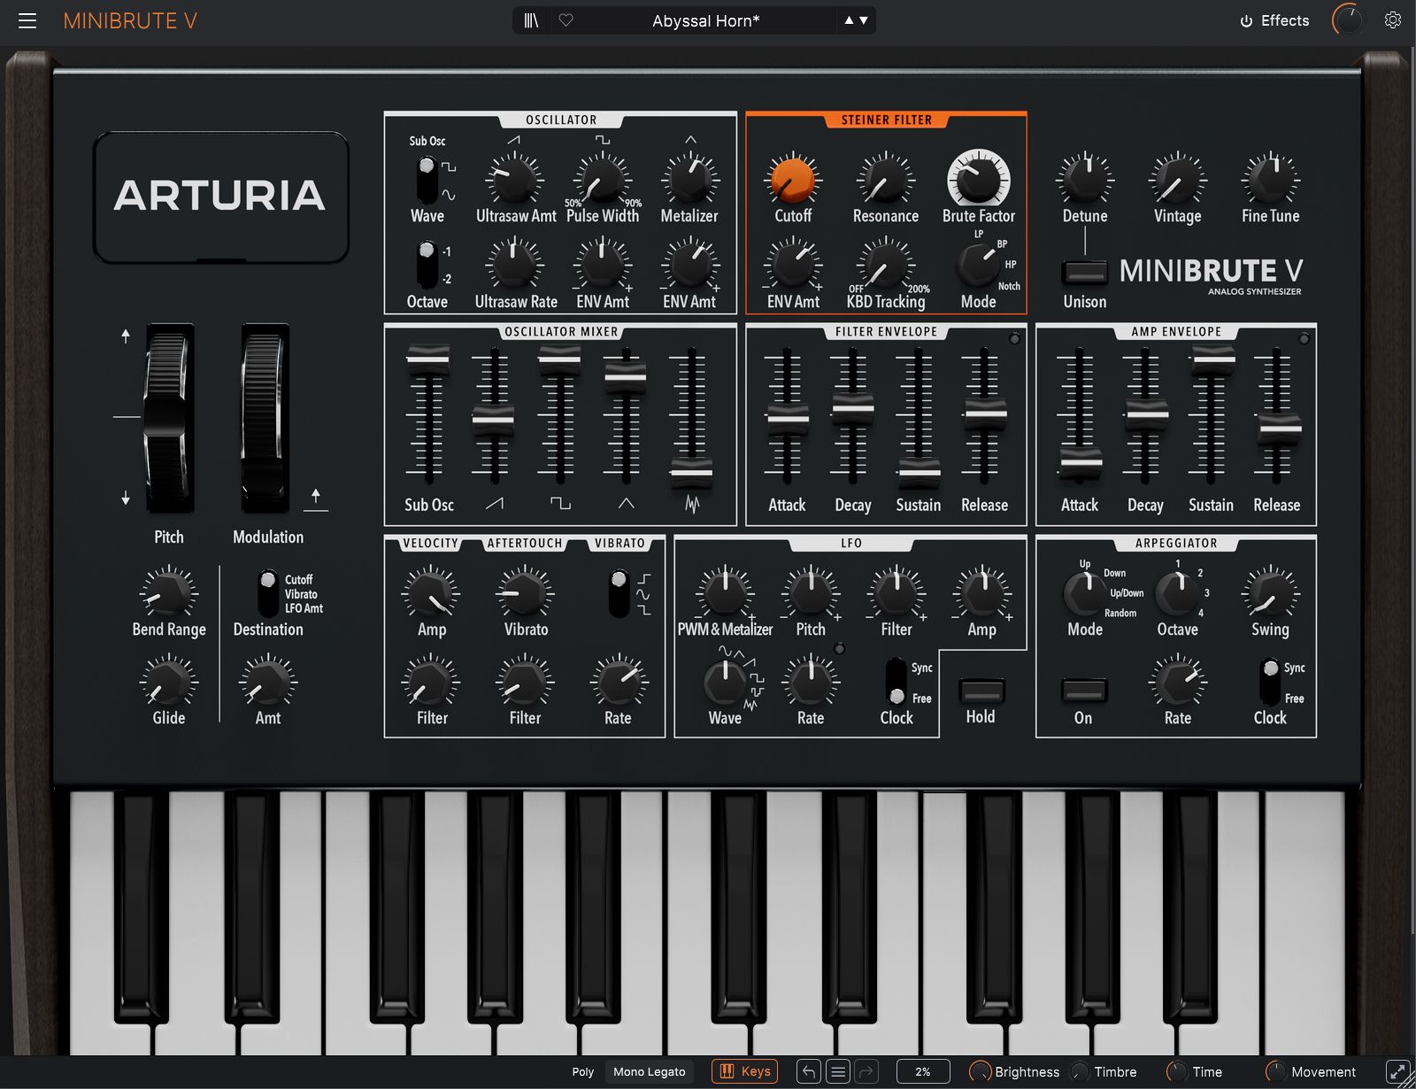Toggle the Sub Osc Wave switch
Viewport: 1416px width, 1089px height.
point(427,180)
